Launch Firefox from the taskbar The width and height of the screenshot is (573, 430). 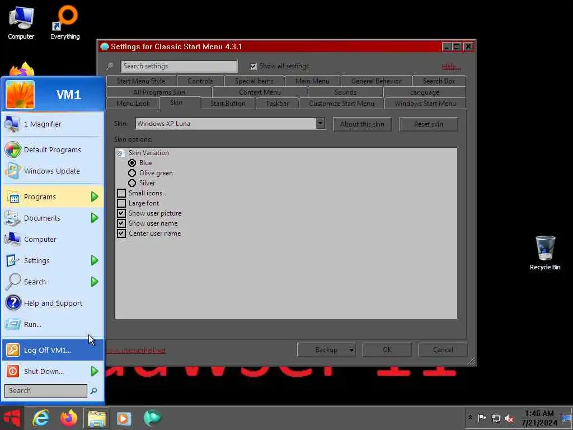pyautogui.click(x=69, y=418)
